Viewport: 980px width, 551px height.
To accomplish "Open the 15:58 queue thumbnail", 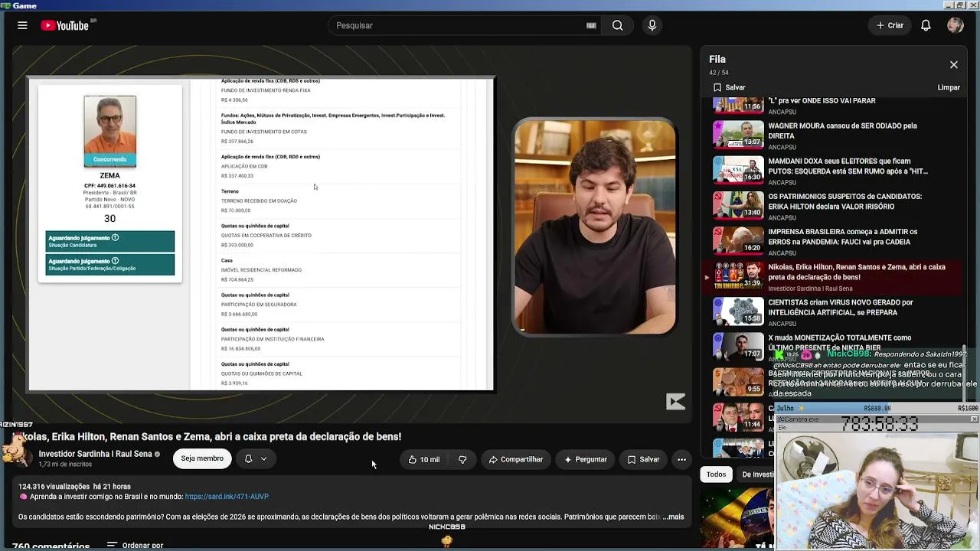I will click(738, 311).
